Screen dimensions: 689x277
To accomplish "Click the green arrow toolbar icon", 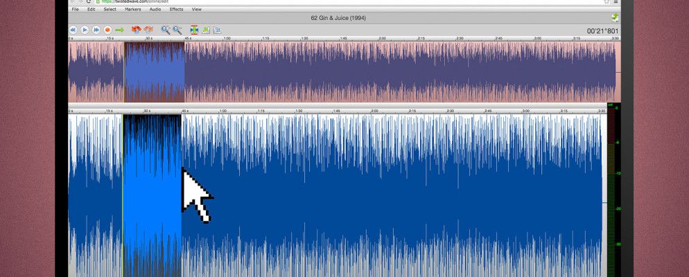I will tap(119, 30).
